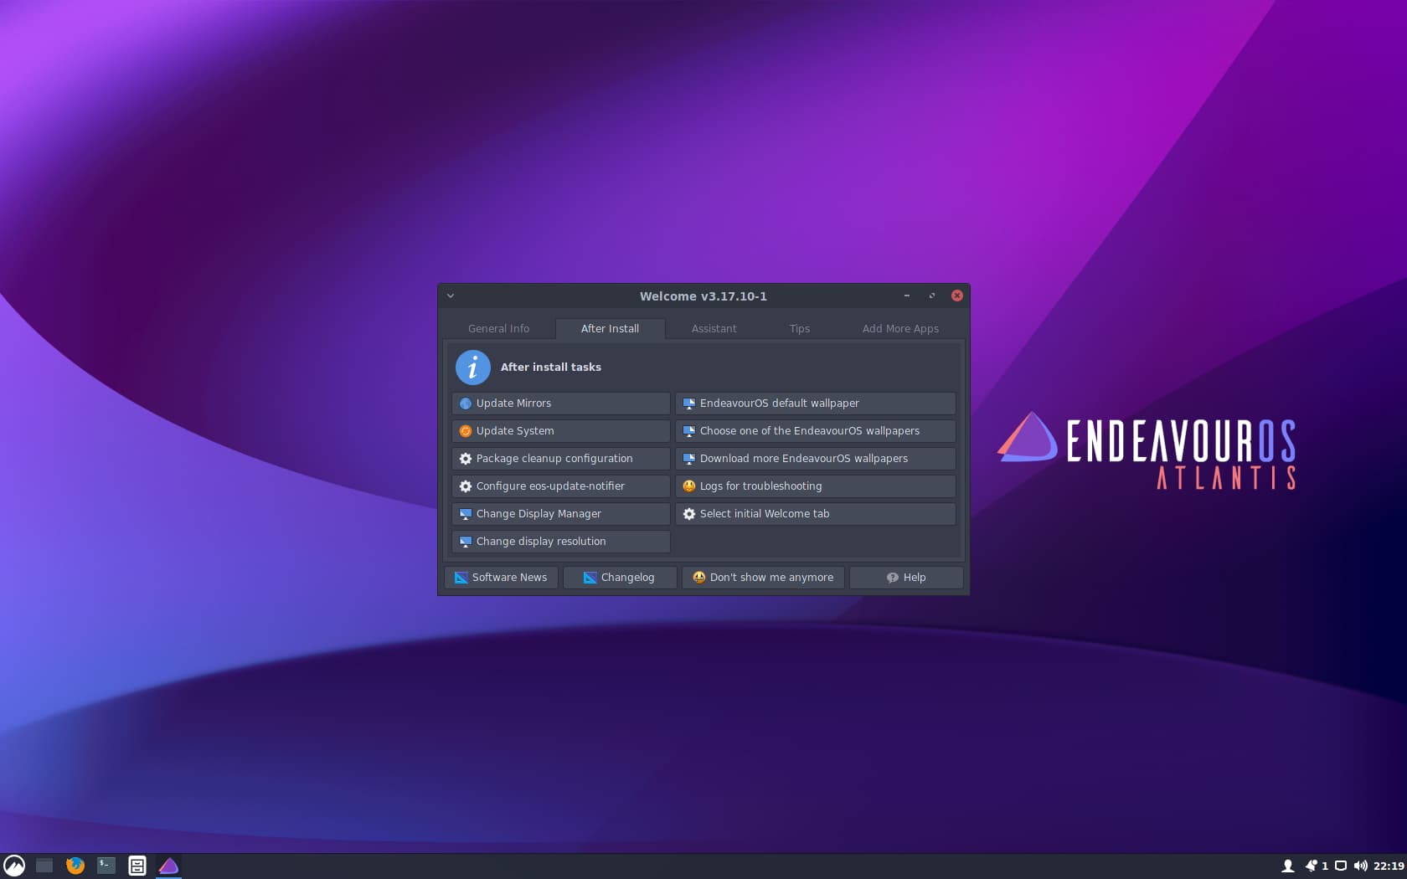Open Software News
Screen dimensions: 1407x879
(501, 578)
